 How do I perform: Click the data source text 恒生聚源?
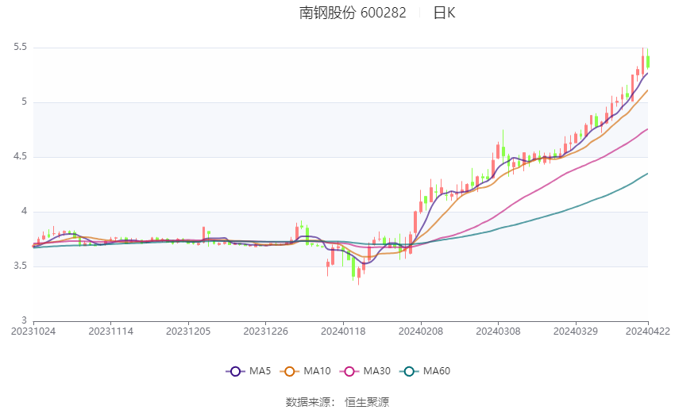[x=367, y=402]
